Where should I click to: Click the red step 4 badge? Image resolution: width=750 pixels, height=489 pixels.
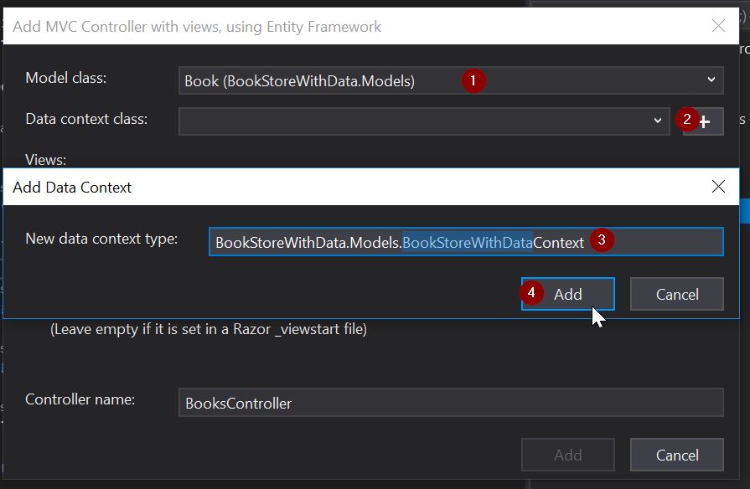click(x=530, y=293)
